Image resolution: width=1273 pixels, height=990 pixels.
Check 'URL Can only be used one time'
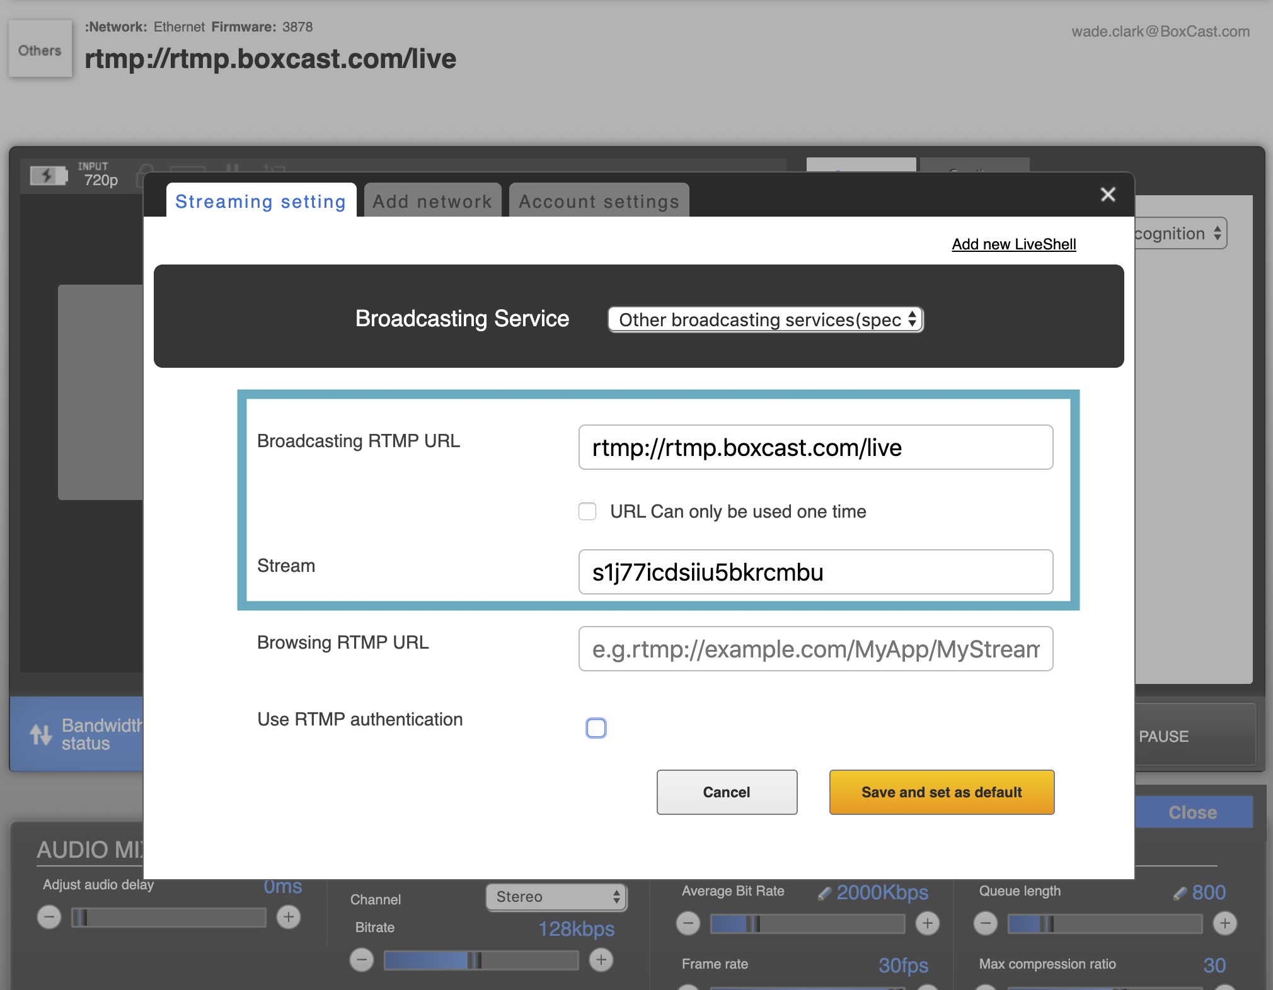[x=587, y=511]
